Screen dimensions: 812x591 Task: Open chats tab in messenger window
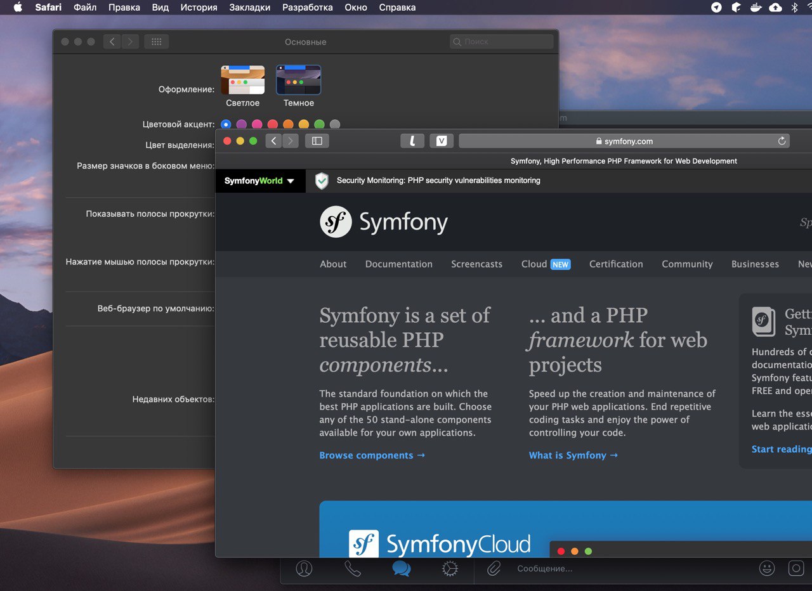click(401, 569)
